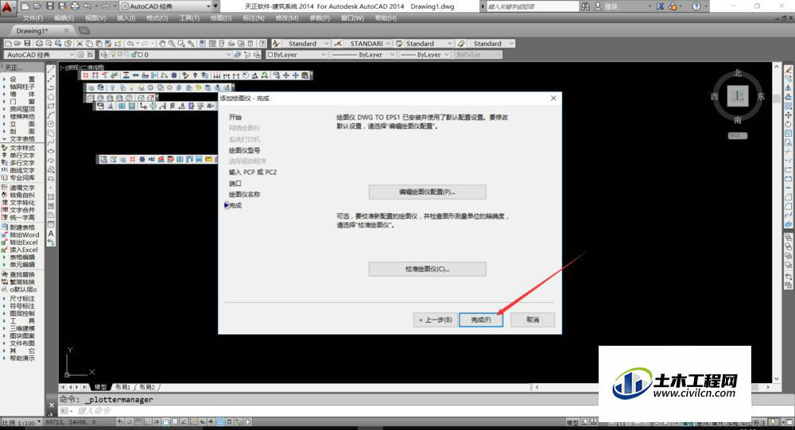Switch to the 布局2 layout tab
Screen dimensions: 795x430
click(x=148, y=387)
